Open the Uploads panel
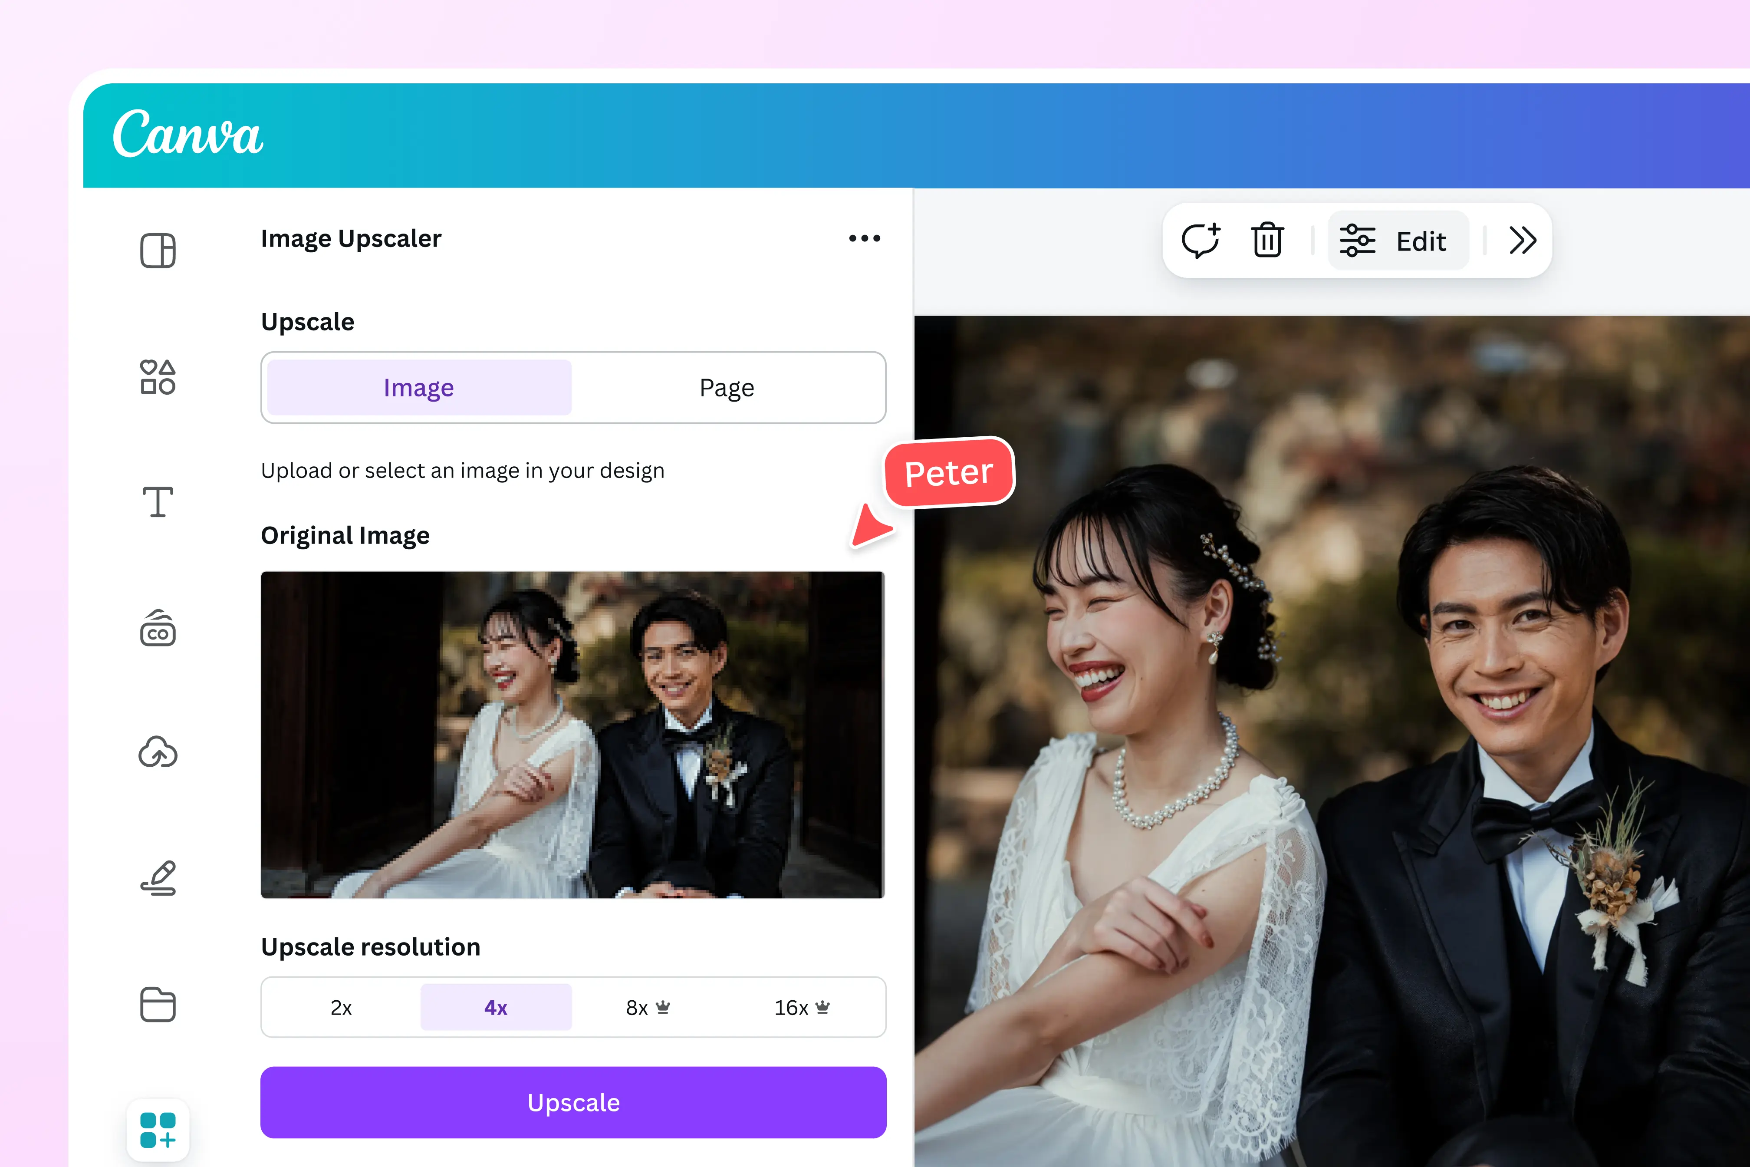 coord(157,753)
